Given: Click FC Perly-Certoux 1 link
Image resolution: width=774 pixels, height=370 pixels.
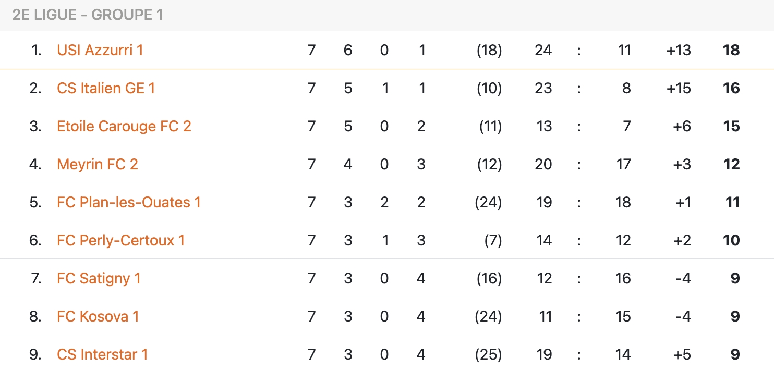Looking at the screenshot, I should (x=121, y=240).
